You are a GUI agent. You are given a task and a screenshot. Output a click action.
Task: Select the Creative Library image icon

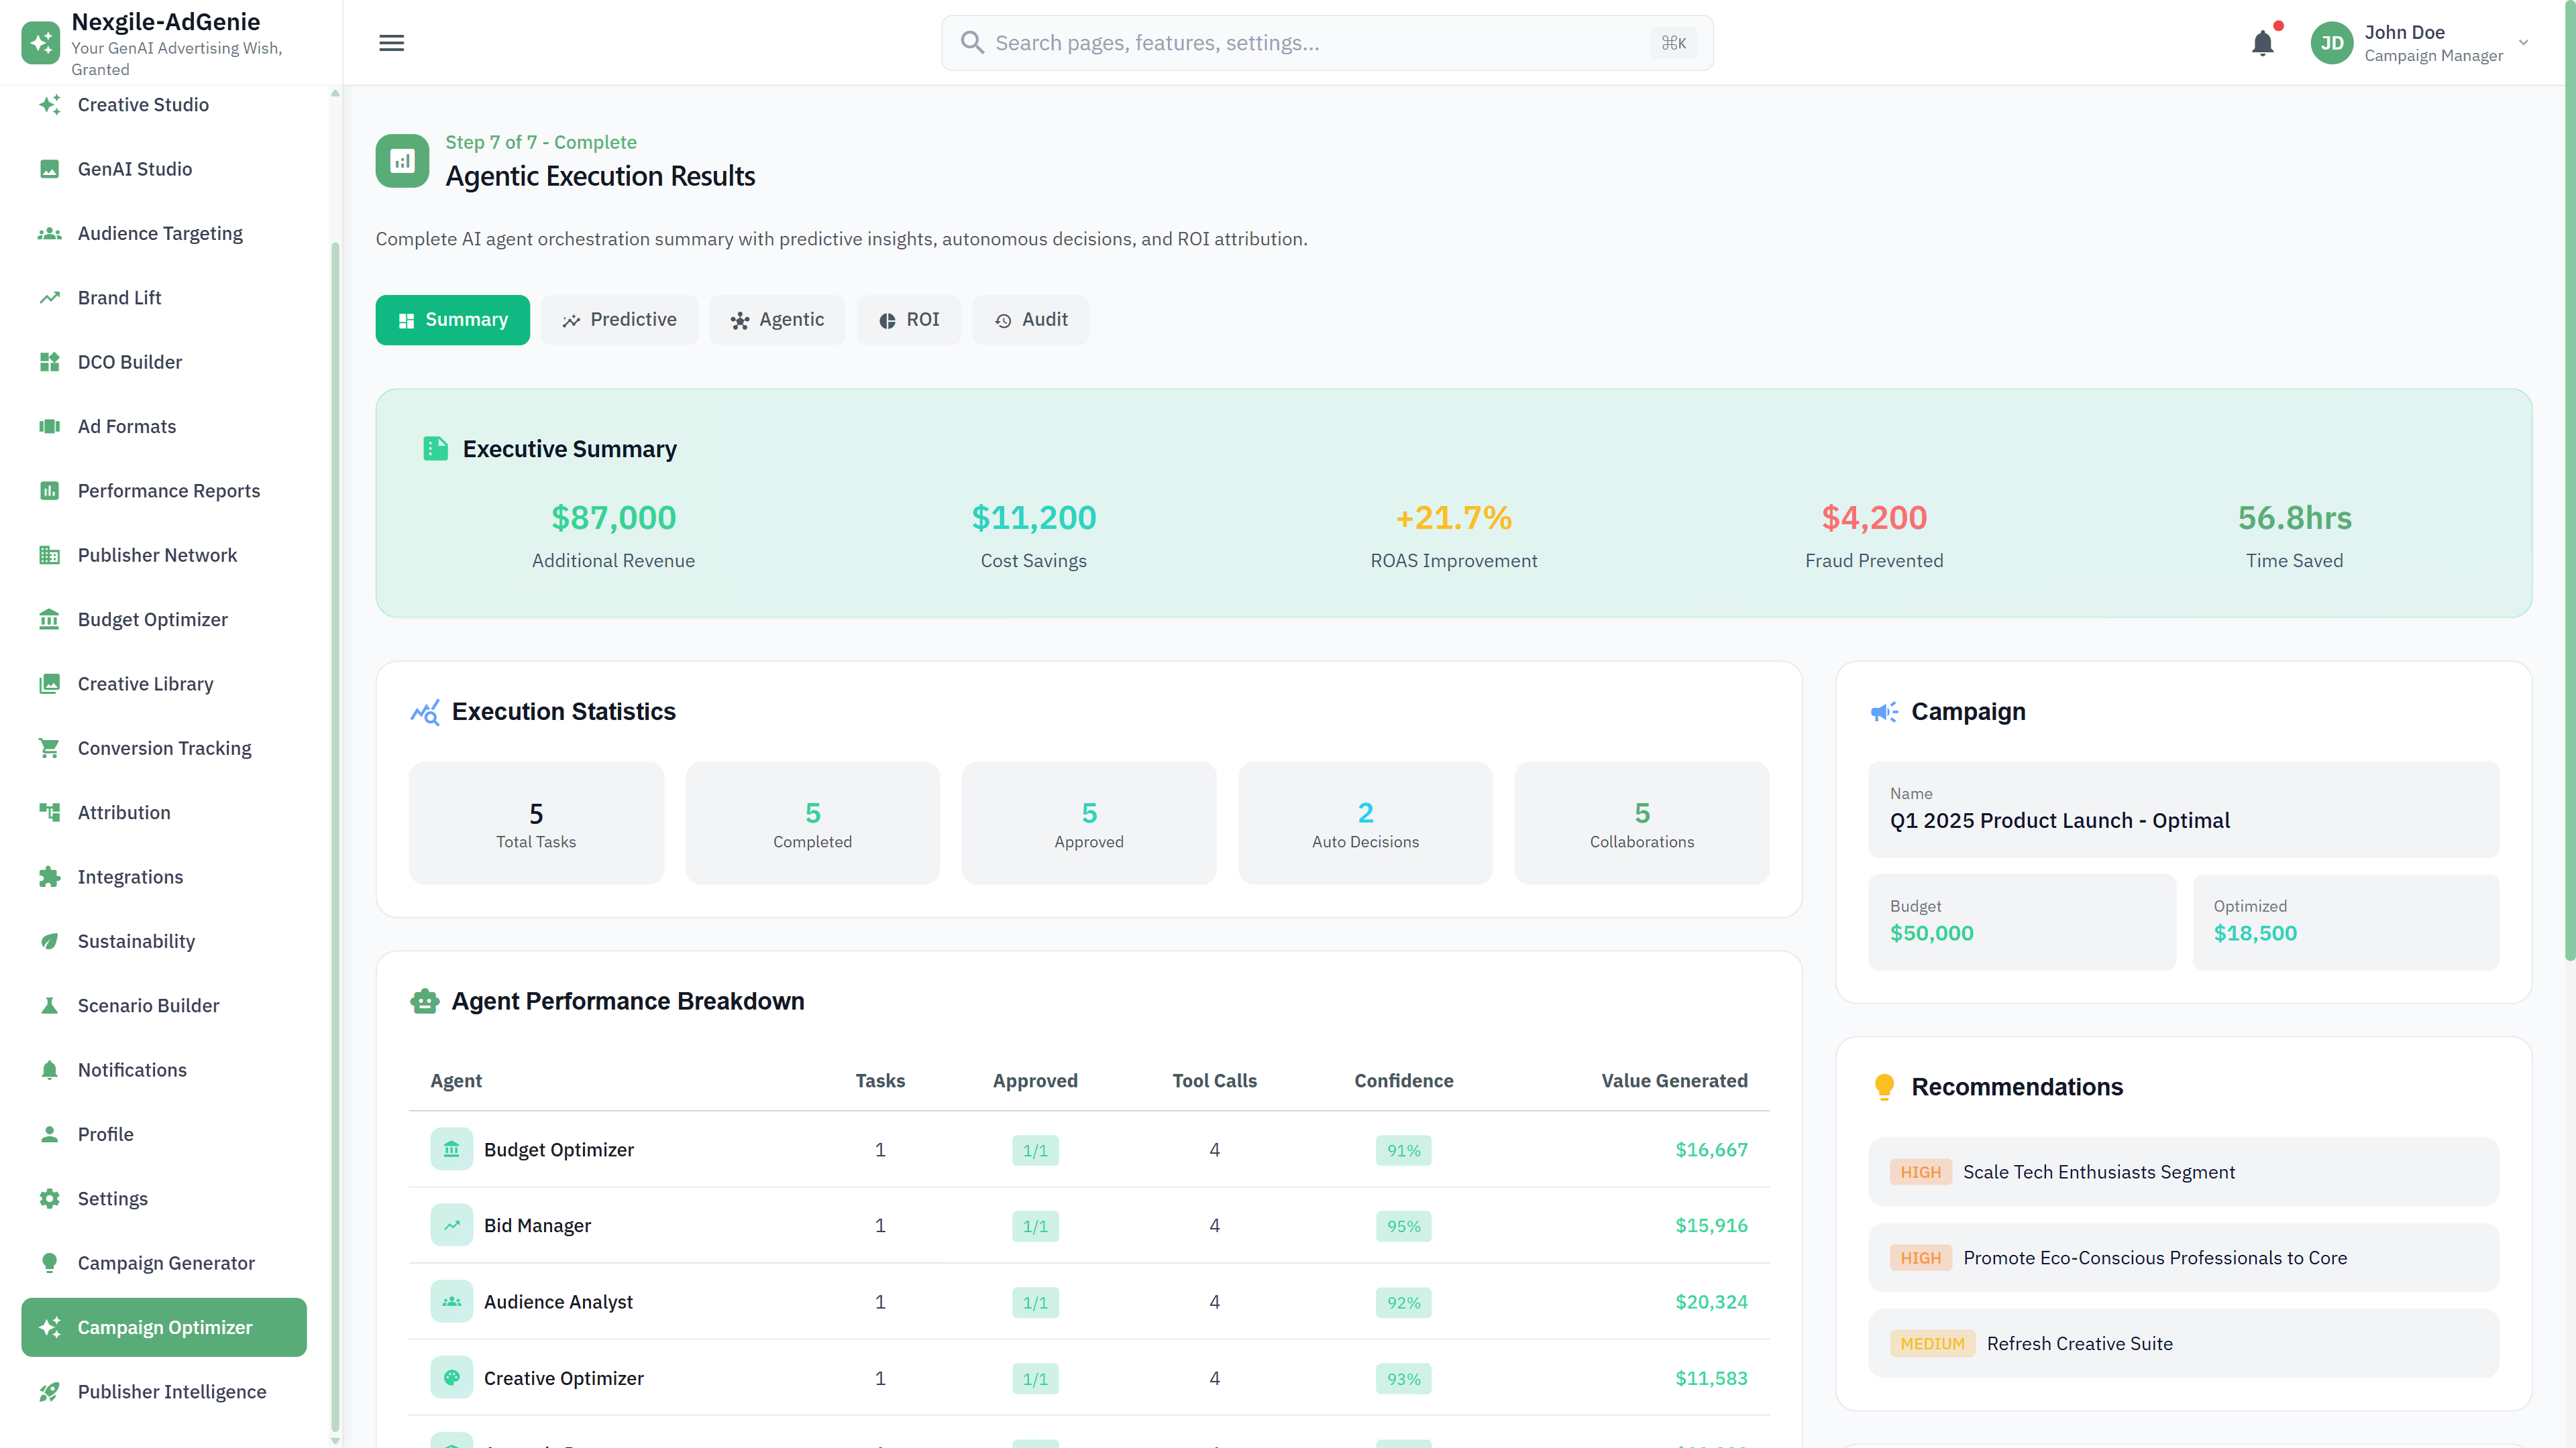click(50, 684)
